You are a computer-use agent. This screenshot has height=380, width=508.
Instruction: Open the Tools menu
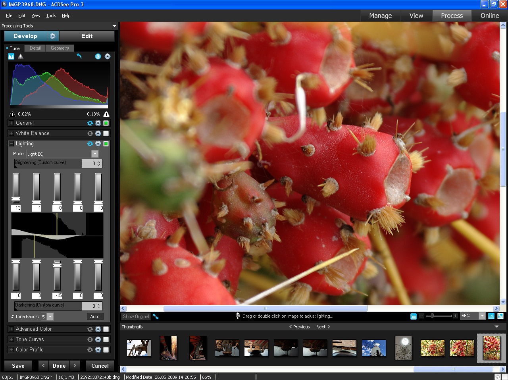[x=51, y=15]
